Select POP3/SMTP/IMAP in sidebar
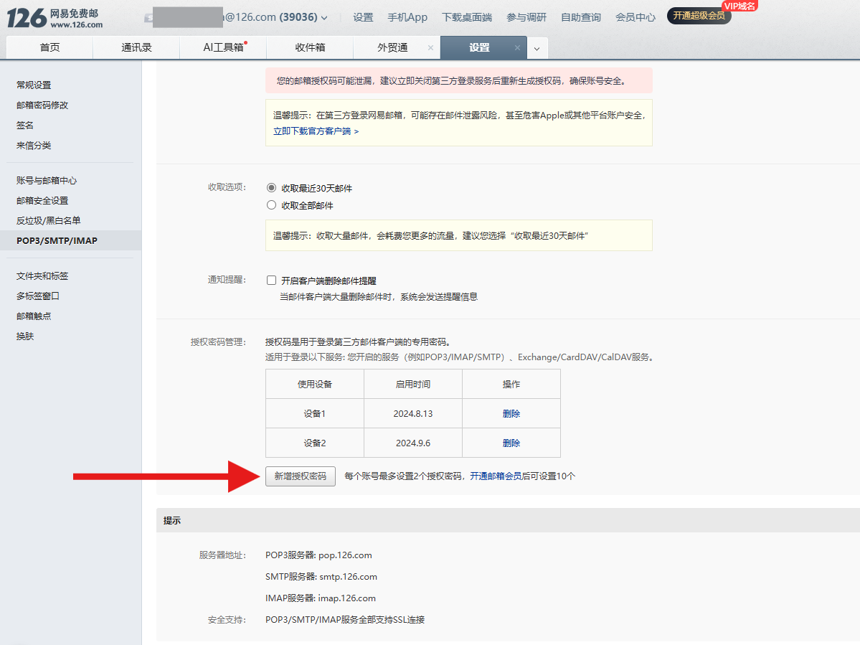860x645 pixels. coord(71,240)
